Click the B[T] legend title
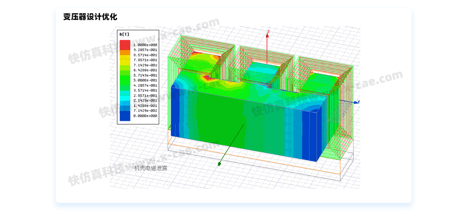 click(x=125, y=34)
